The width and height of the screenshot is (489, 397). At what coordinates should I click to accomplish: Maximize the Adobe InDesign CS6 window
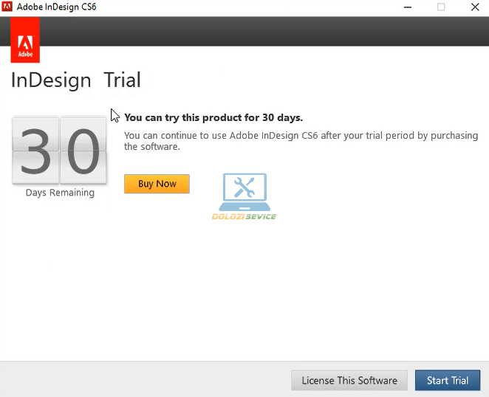click(x=441, y=7)
